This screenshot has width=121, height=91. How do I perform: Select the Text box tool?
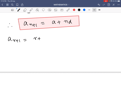point(62,10)
